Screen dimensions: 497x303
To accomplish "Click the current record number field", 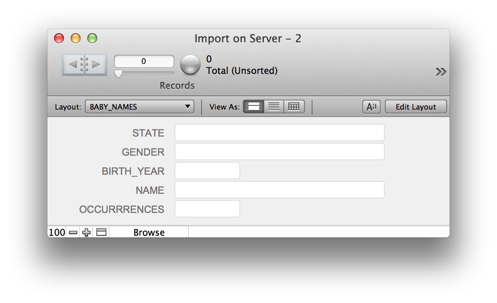I will [144, 61].
